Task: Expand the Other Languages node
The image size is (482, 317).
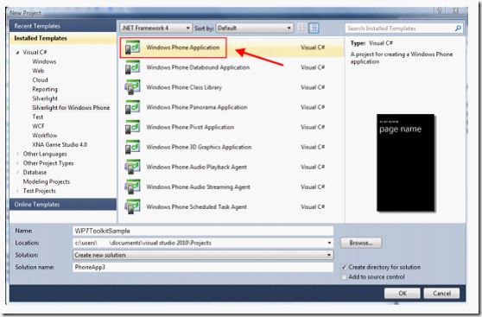Action: point(17,154)
